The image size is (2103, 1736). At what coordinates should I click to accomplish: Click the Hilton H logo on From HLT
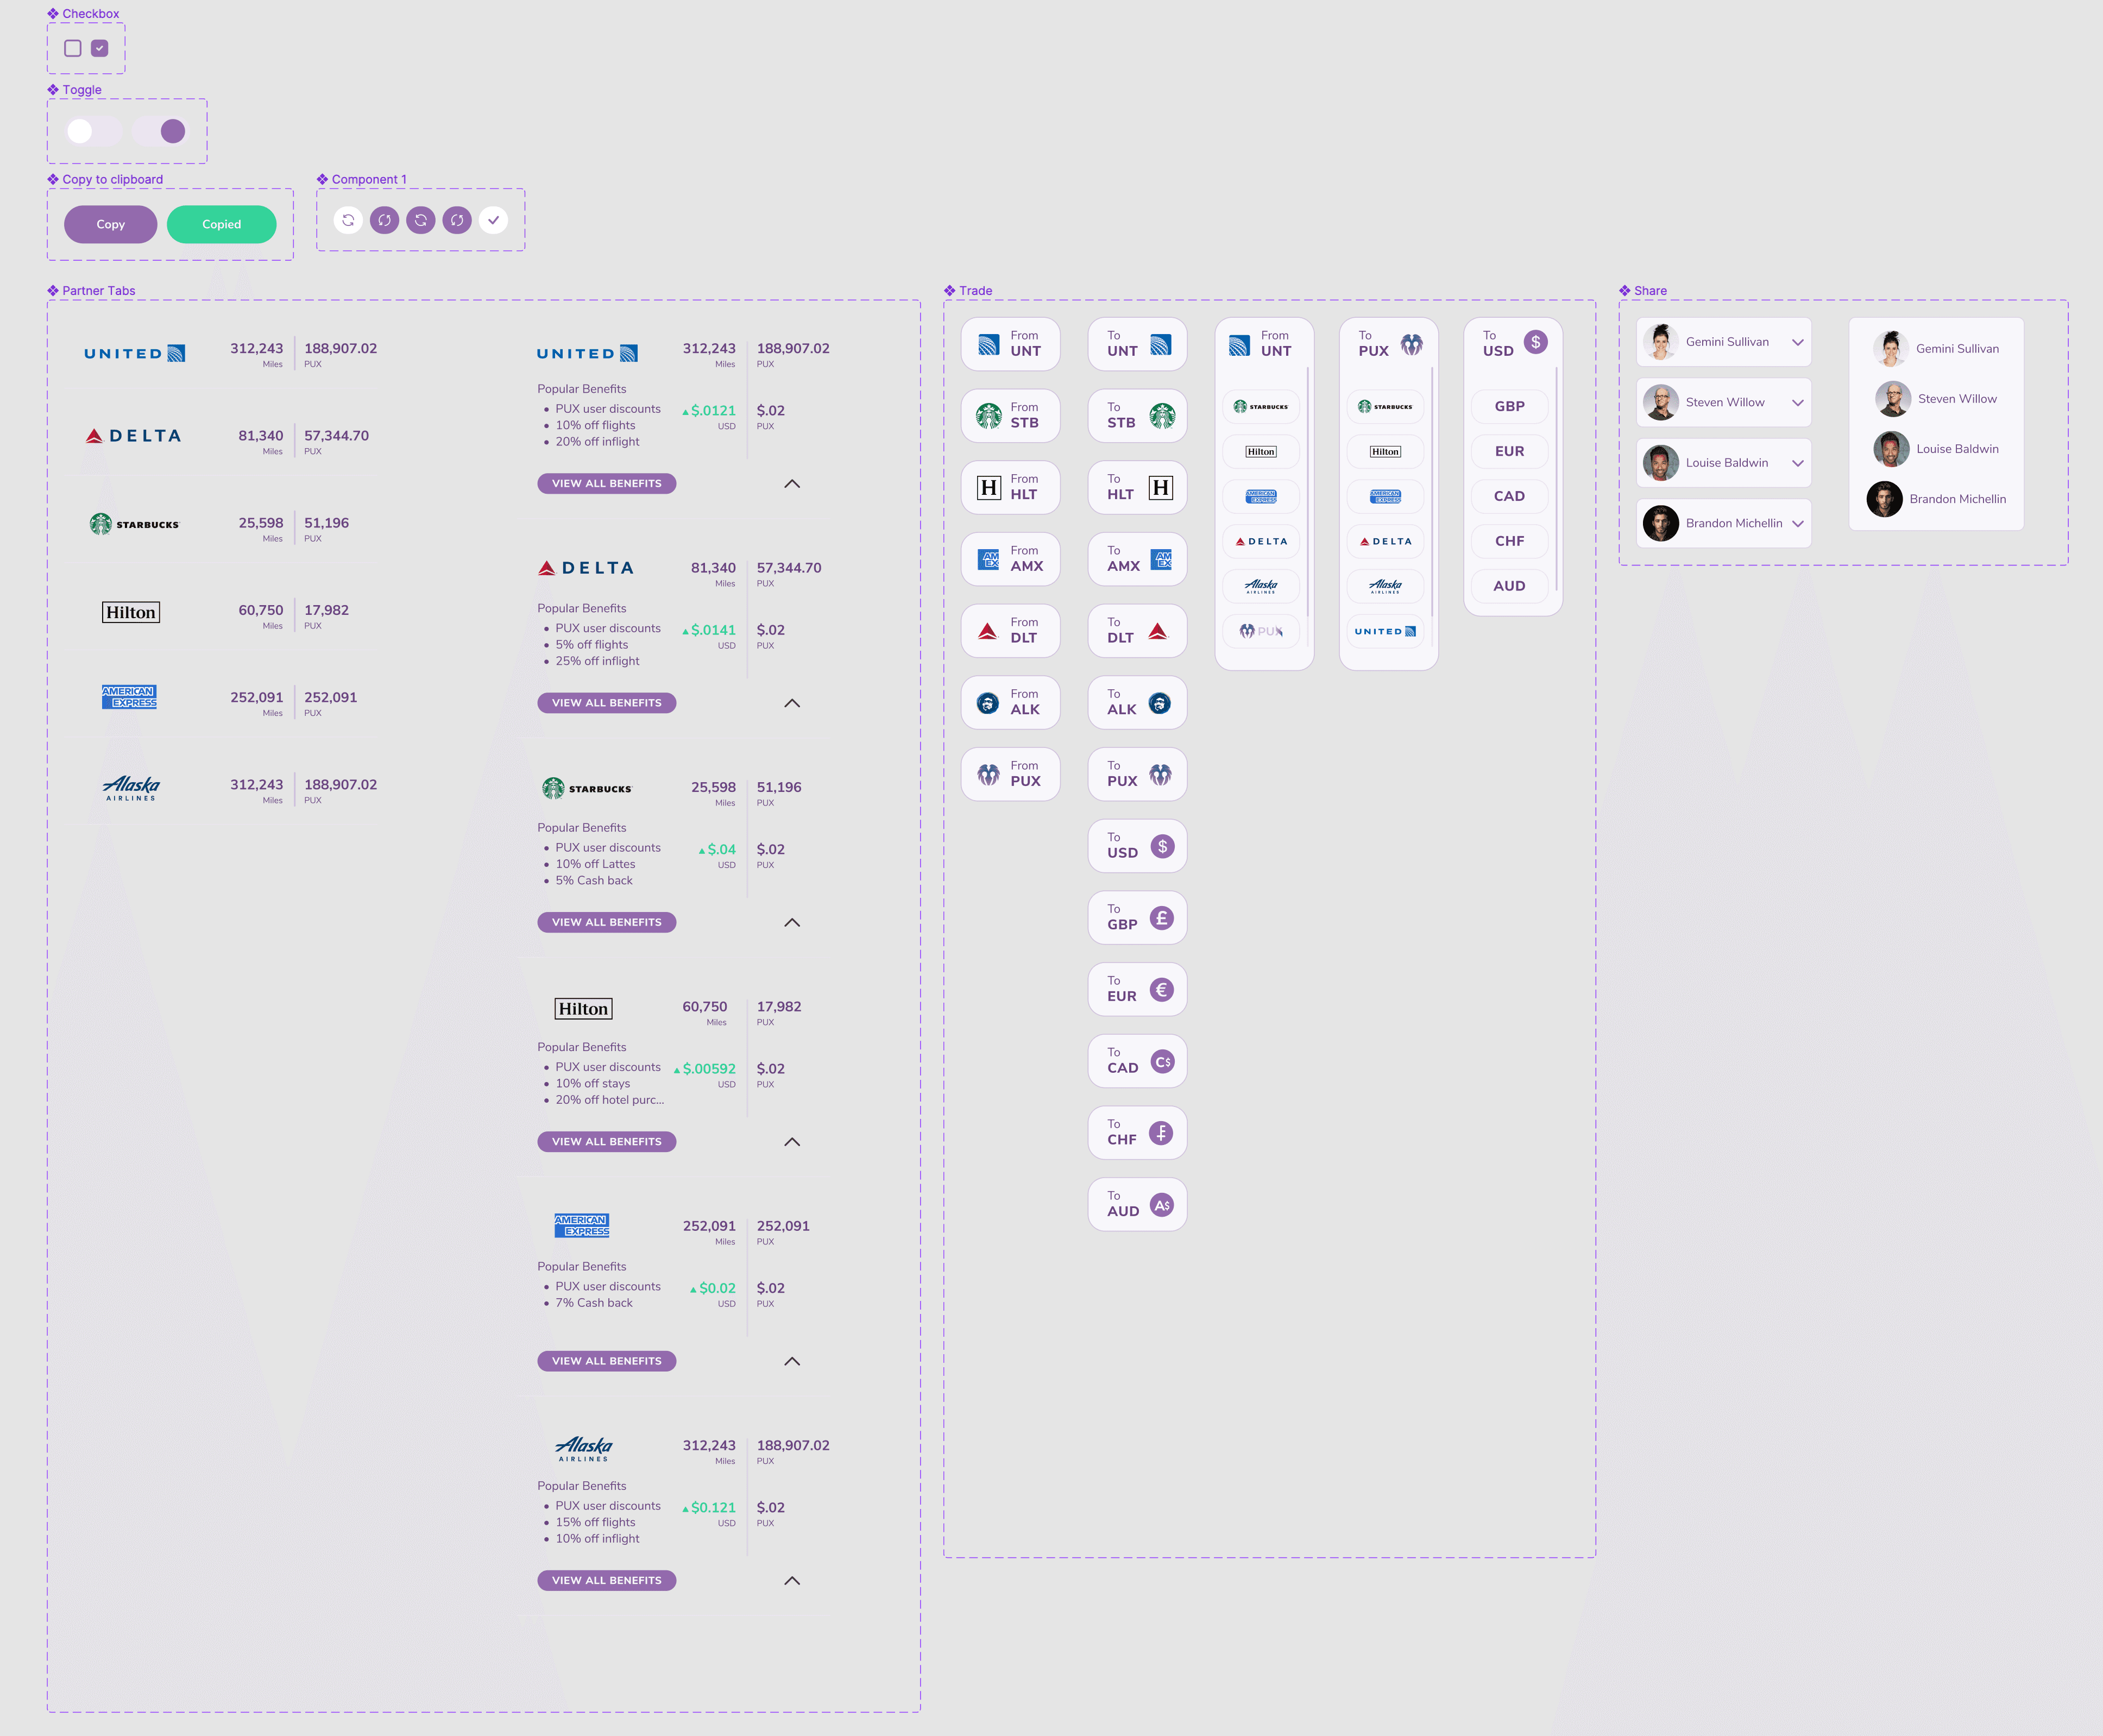click(989, 487)
